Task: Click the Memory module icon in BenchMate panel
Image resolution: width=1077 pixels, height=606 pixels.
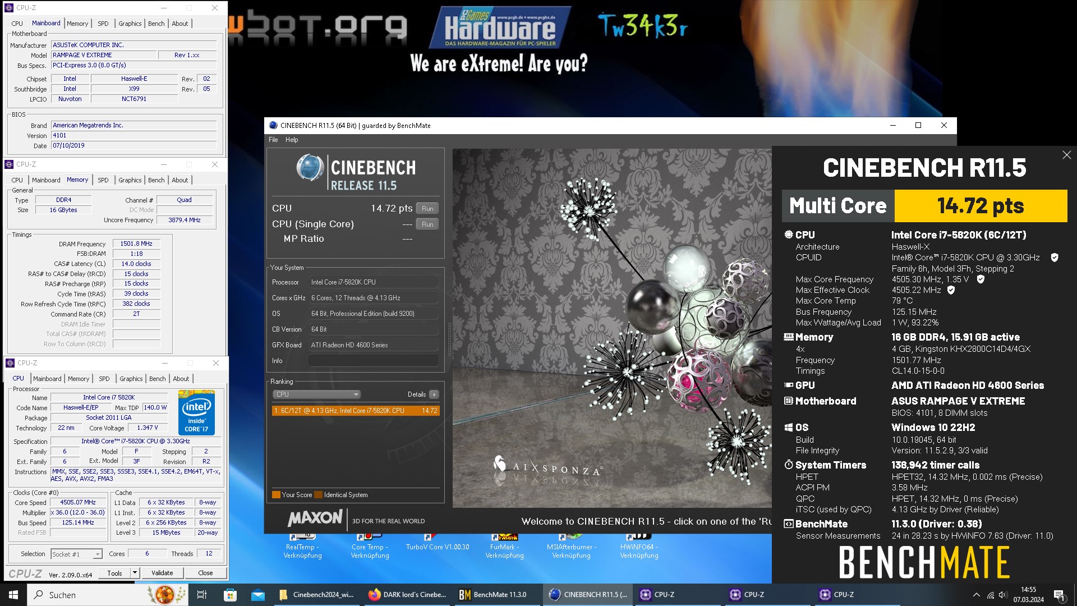Action: pyautogui.click(x=789, y=337)
